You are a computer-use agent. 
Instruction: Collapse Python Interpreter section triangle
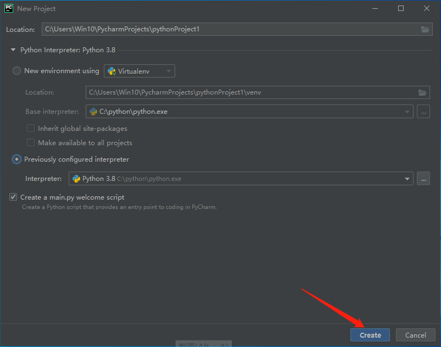click(x=13, y=50)
